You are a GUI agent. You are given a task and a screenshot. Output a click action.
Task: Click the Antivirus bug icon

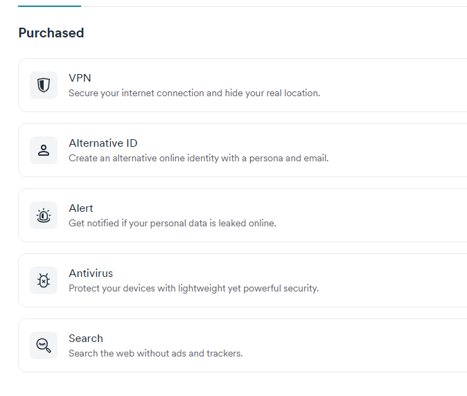tap(44, 280)
